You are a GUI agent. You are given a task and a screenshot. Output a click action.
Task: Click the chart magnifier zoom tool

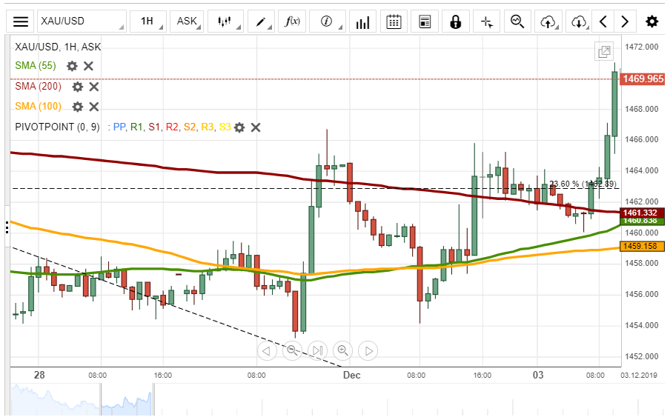click(x=517, y=21)
